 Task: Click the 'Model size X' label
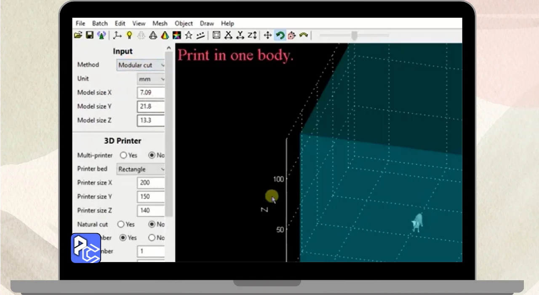[94, 93]
